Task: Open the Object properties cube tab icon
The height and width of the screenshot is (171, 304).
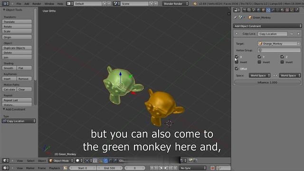Action: tap(263, 10)
